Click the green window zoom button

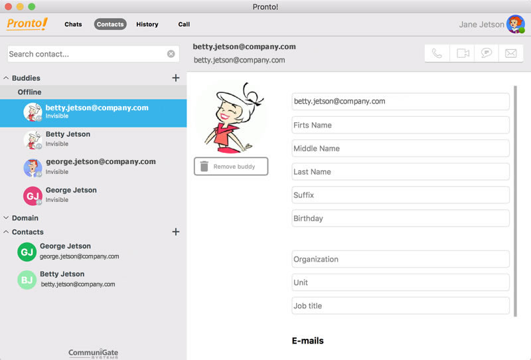(x=31, y=7)
